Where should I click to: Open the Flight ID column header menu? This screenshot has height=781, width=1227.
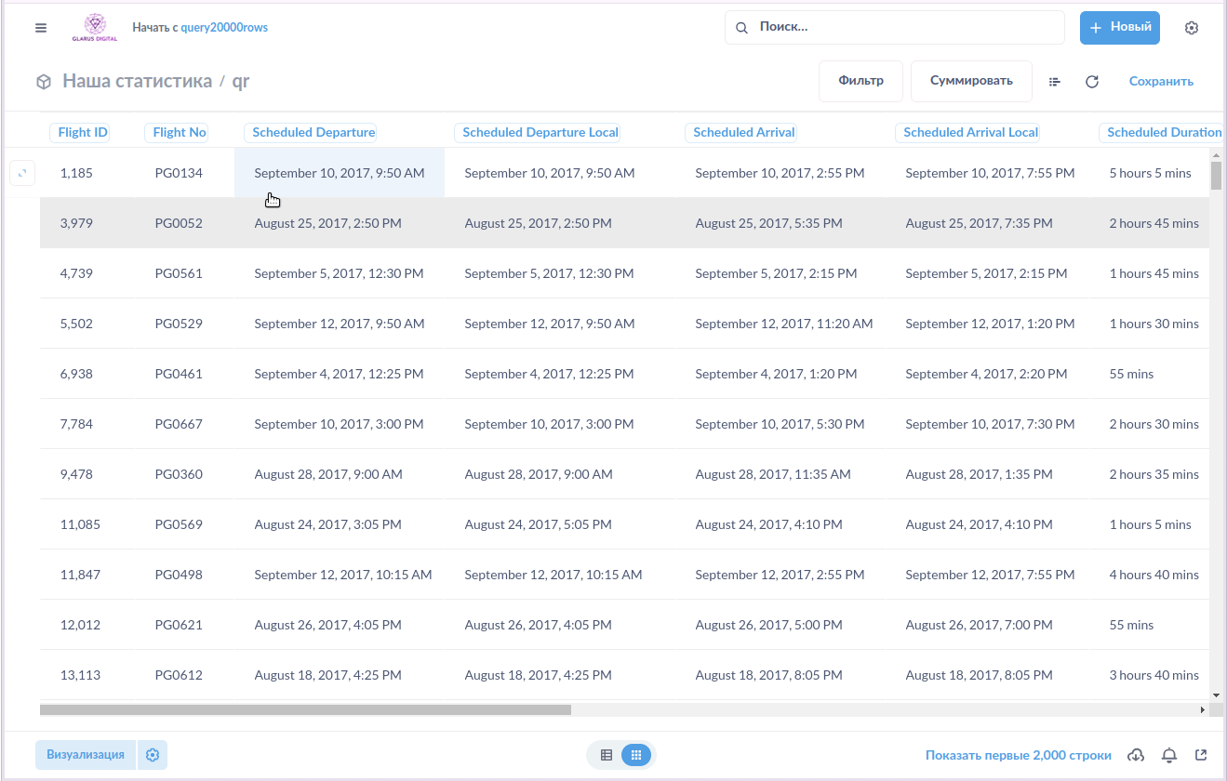[x=83, y=132]
